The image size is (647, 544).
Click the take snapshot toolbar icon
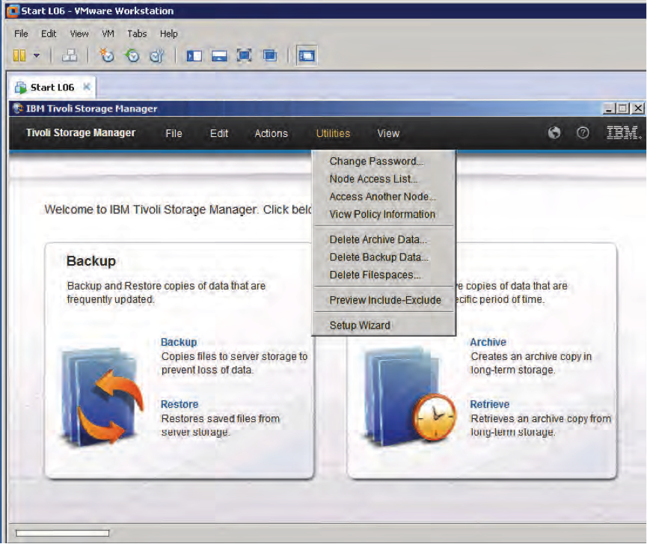coord(107,55)
